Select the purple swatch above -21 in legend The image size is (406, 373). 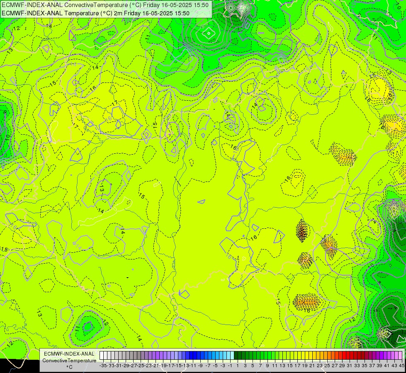coord(154,355)
